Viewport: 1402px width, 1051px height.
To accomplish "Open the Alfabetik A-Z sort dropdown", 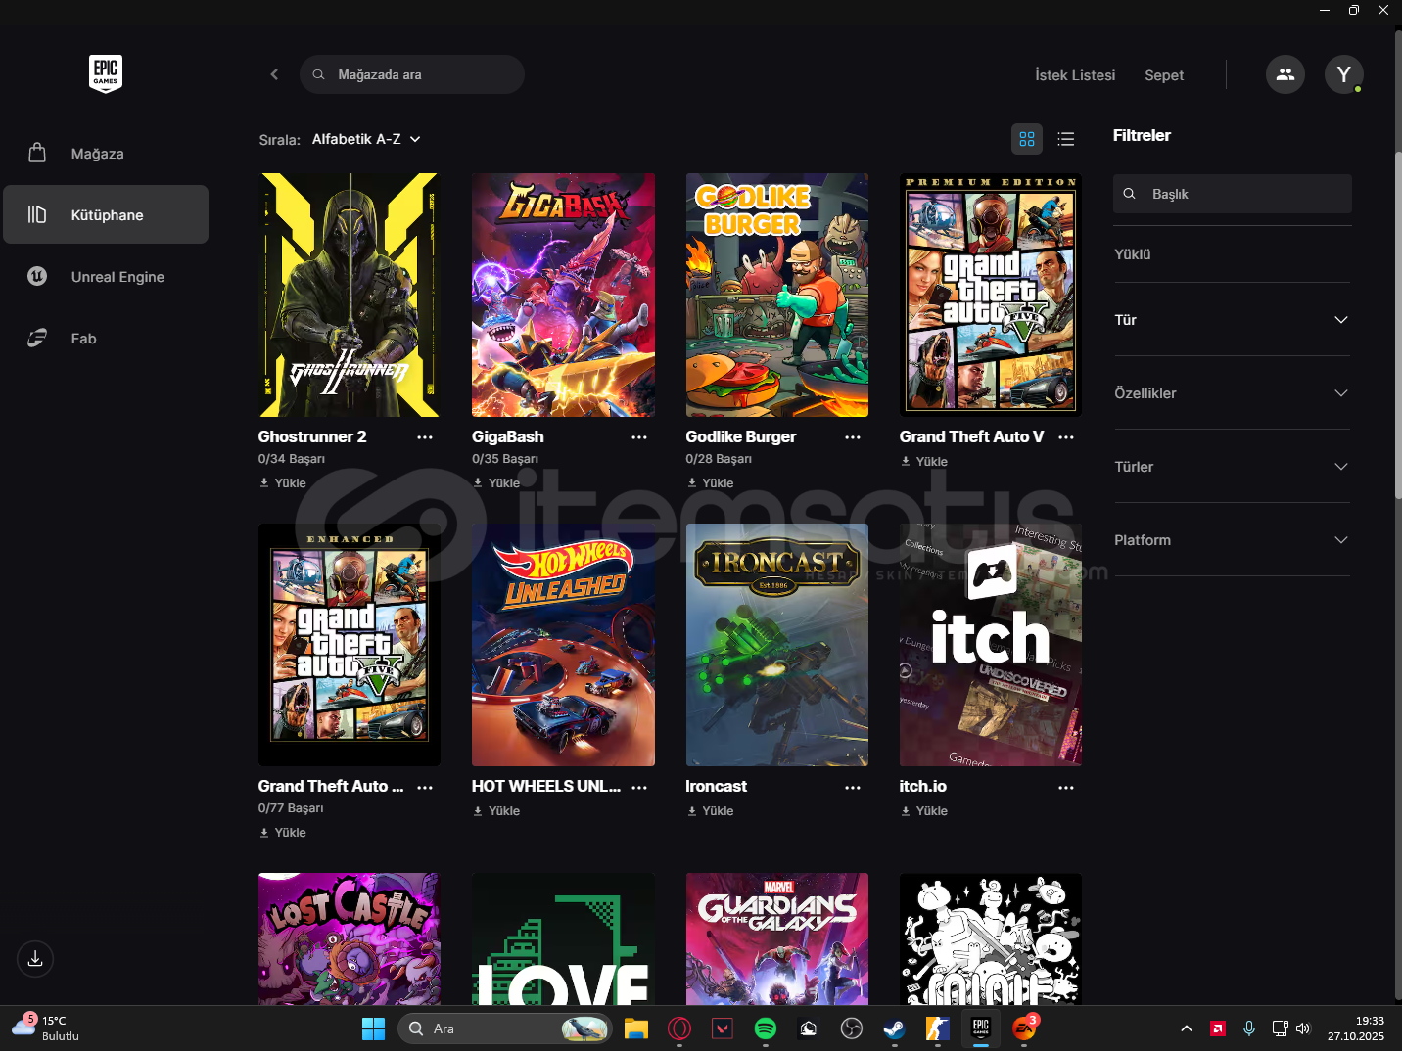I will [366, 139].
